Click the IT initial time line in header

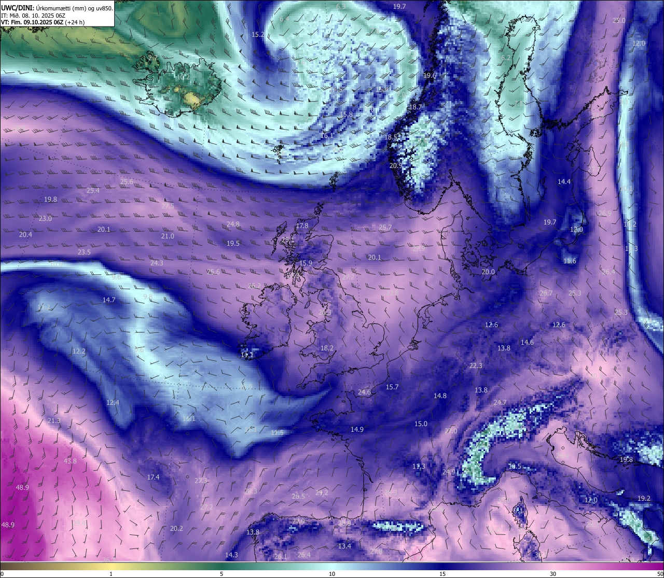pyautogui.click(x=33, y=16)
